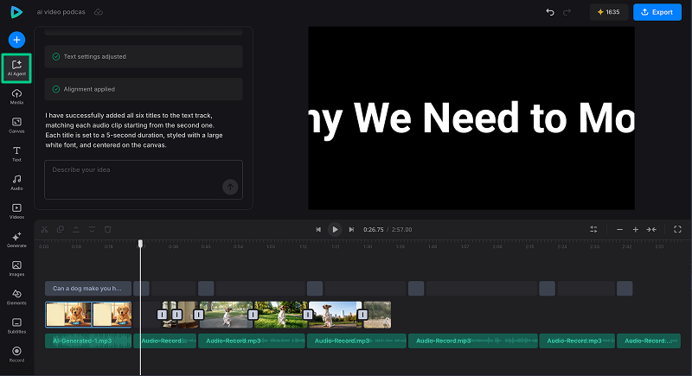This screenshot has width=692, height=376.
Task: Click the Export button
Action: click(657, 12)
